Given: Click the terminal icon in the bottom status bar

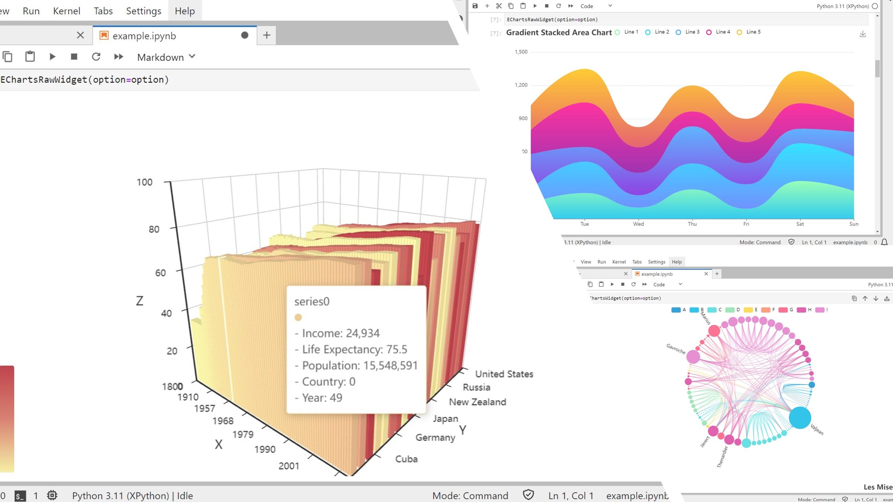Looking at the screenshot, I should [20, 496].
